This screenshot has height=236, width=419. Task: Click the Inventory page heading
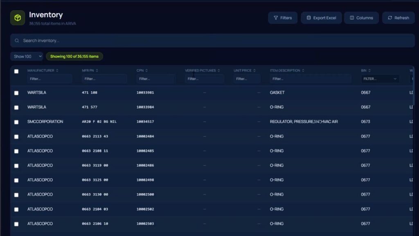[x=46, y=15]
